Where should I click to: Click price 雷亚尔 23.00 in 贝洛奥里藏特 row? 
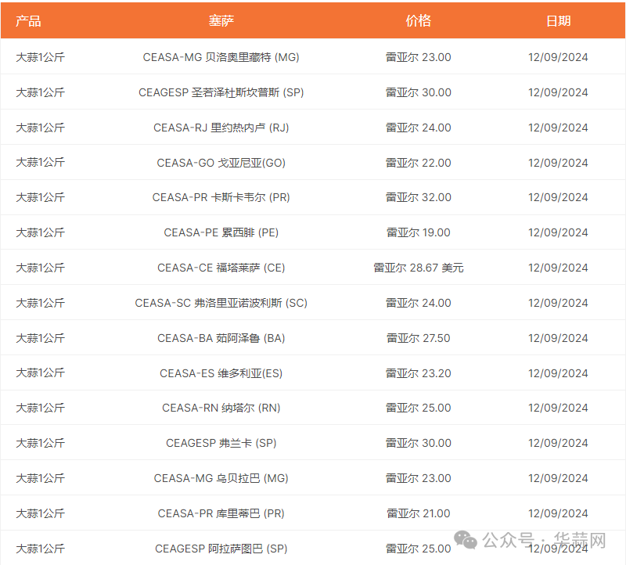pyautogui.click(x=419, y=57)
